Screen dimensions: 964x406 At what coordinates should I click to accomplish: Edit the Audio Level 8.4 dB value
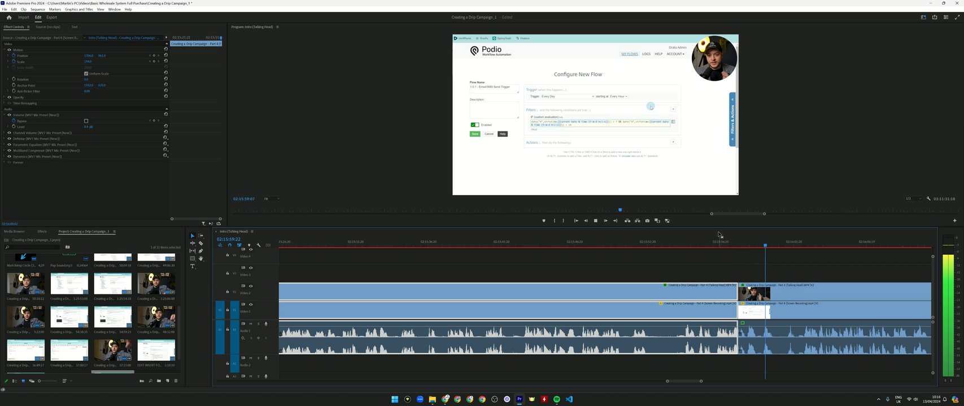88,127
